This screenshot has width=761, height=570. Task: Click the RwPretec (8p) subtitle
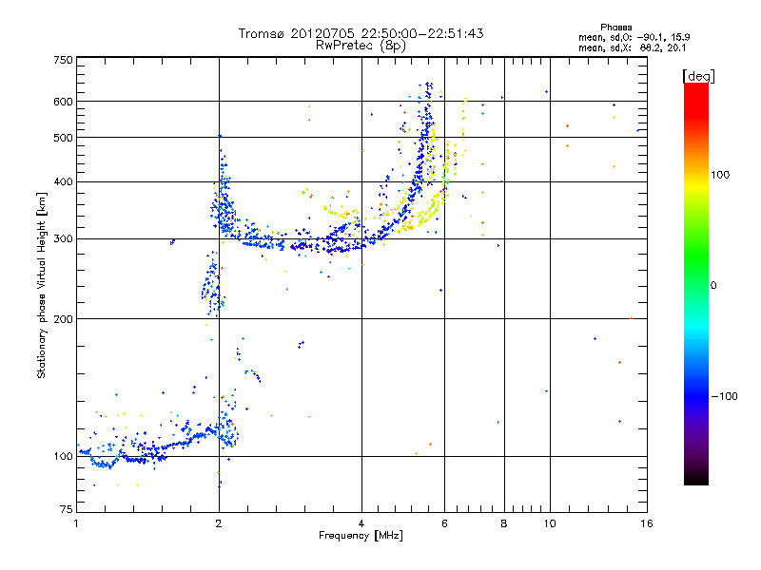point(361,45)
